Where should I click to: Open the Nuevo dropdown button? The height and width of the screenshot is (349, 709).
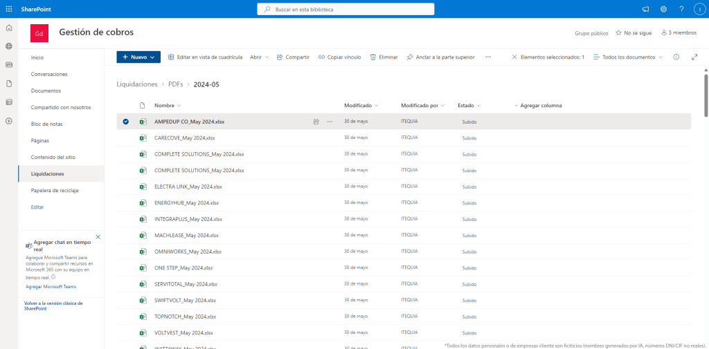[x=138, y=57]
